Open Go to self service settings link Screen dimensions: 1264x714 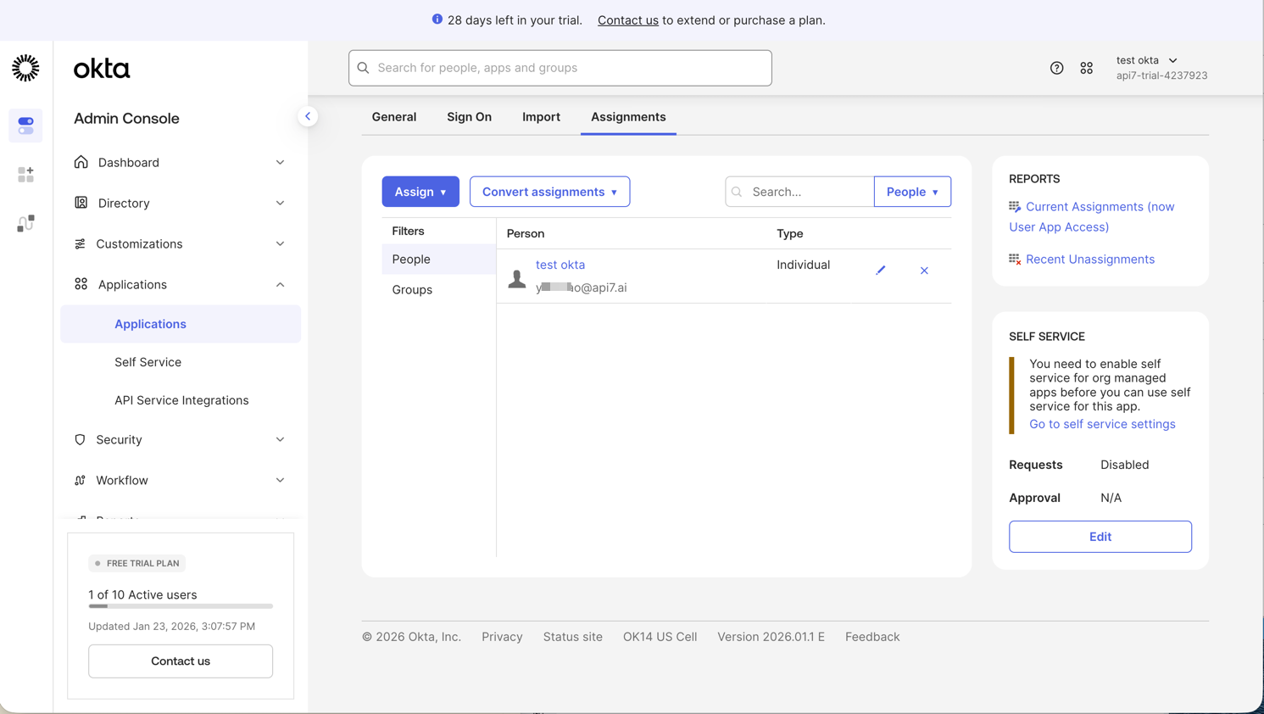pyautogui.click(x=1102, y=424)
